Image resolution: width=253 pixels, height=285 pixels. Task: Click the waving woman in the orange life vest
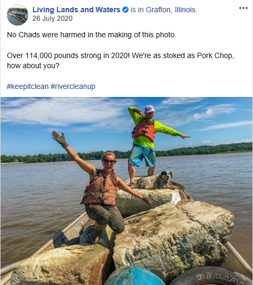[x=103, y=193]
